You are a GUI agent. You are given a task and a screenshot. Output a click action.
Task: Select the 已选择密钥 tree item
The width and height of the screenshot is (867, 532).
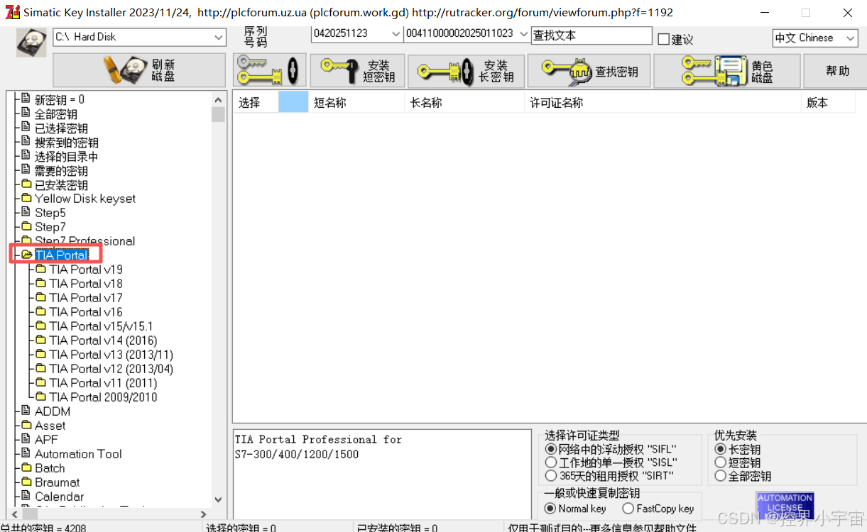pos(61,128)
